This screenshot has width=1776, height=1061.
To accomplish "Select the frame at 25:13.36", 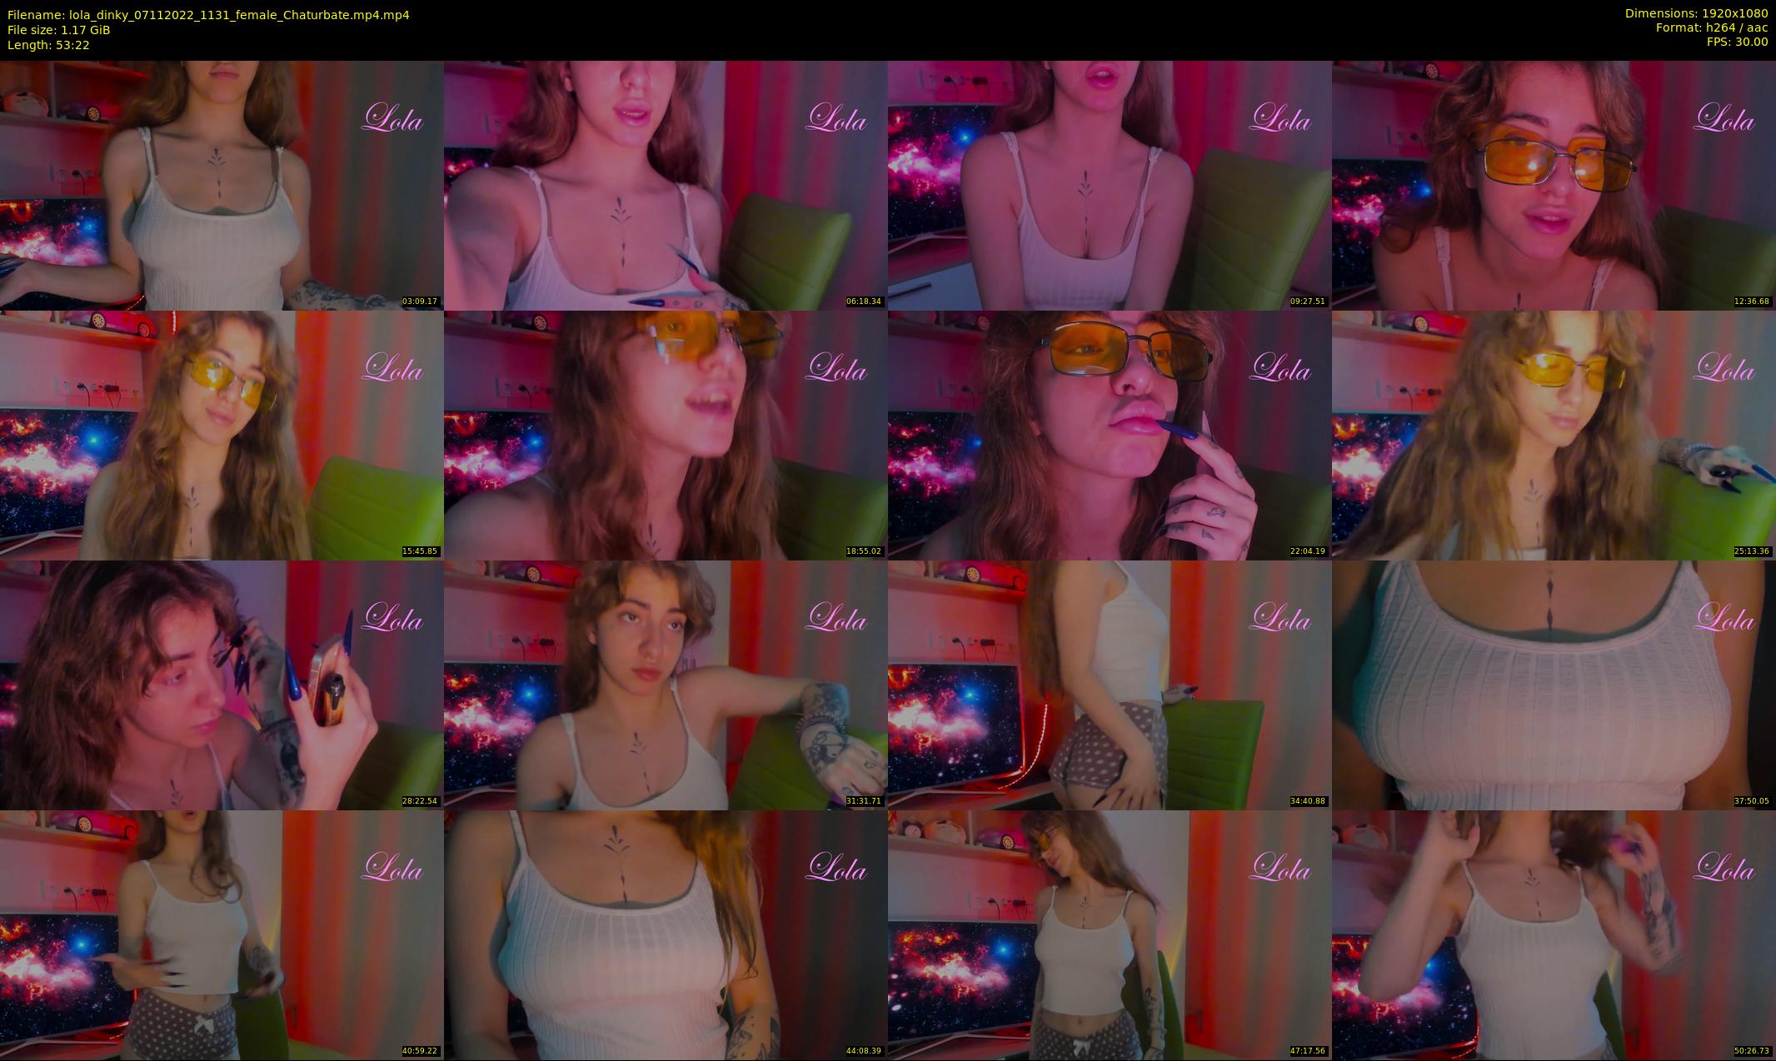I will [1554, 435].
